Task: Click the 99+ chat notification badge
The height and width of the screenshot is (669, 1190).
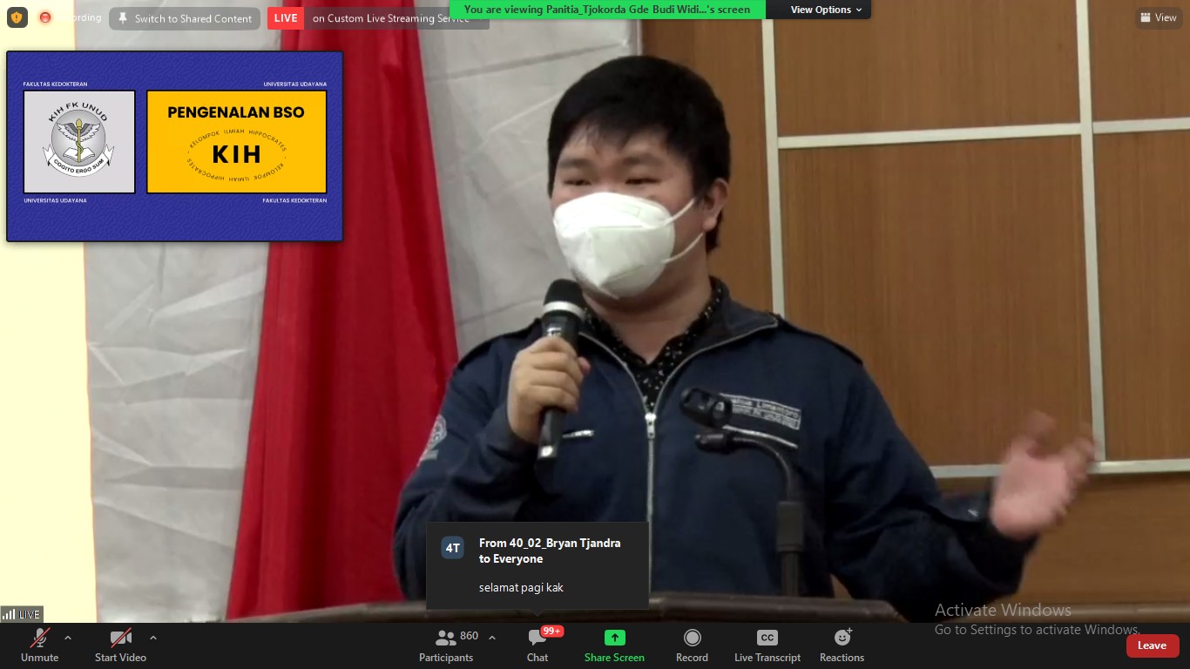Action: coord(552,631)
